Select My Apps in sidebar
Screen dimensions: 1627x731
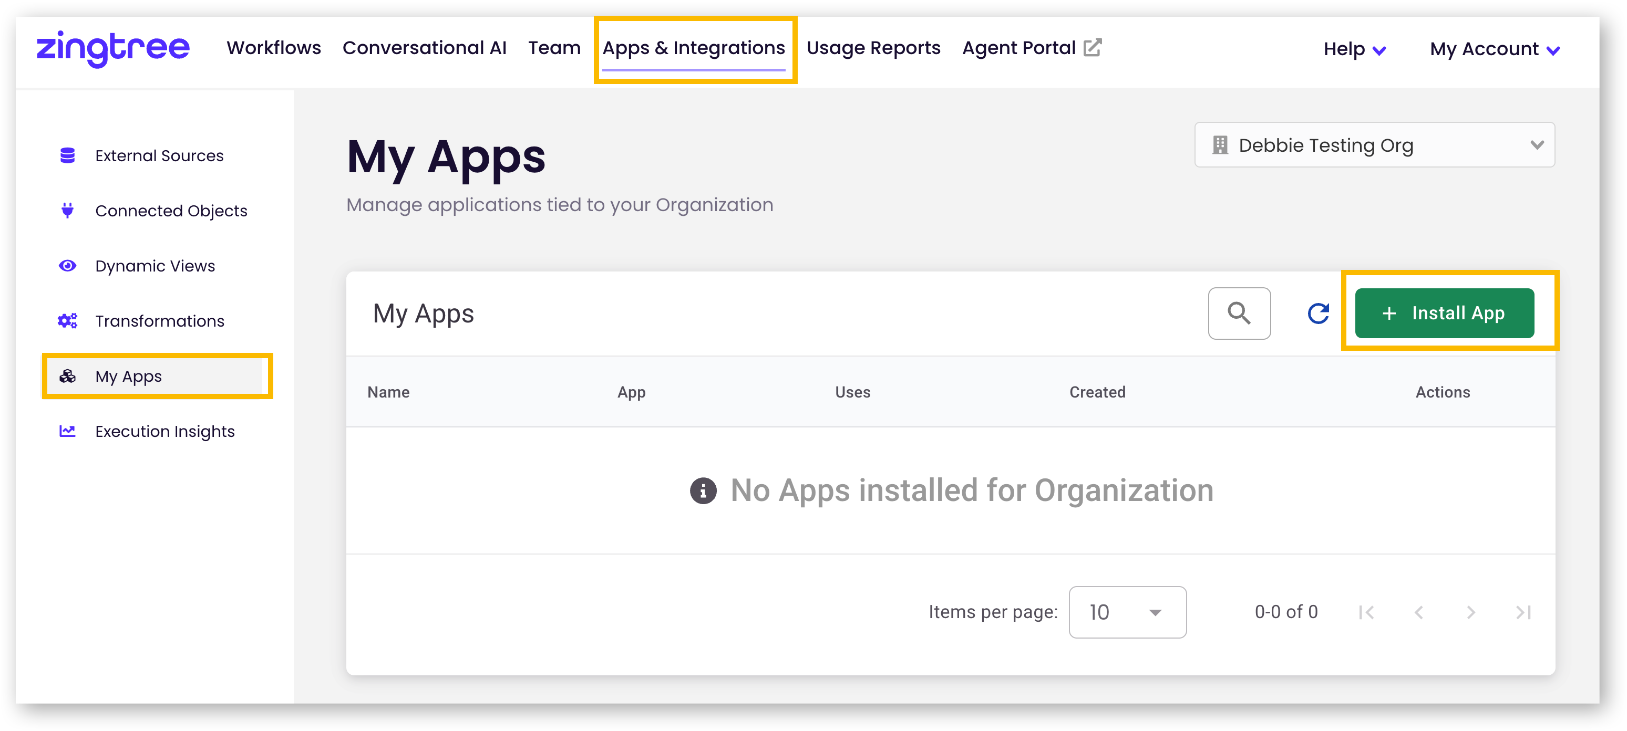pyautogui.click(x=129, y=376)
